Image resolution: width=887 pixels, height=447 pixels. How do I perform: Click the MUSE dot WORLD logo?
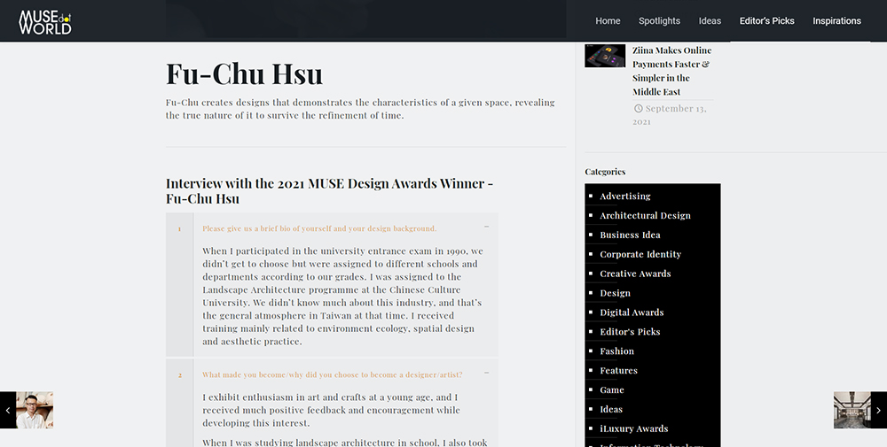(44, 22)
